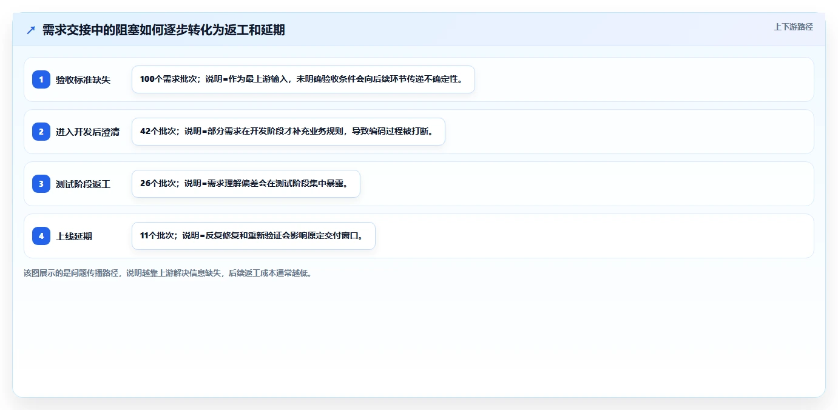The height and width of the screenshot is (410, 838).
Task: Click the title 需求交接中的阻塞如何逐步转化为返工和延期
Action: point(164,30)
